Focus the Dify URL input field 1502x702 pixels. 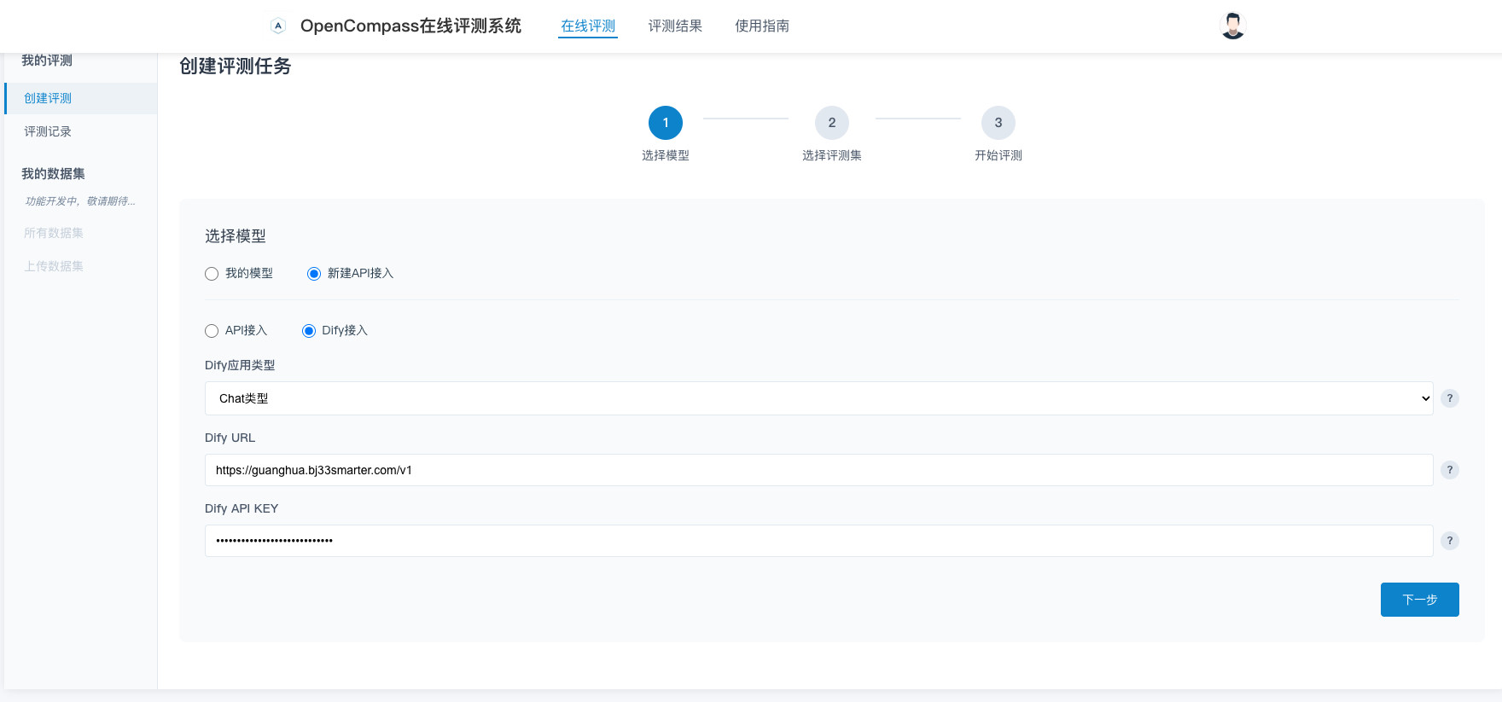click(819, 470)
